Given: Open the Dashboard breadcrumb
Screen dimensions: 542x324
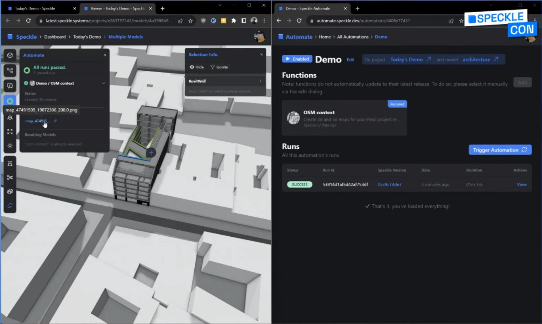Looking at the screenshot, I should coord(55,37).
